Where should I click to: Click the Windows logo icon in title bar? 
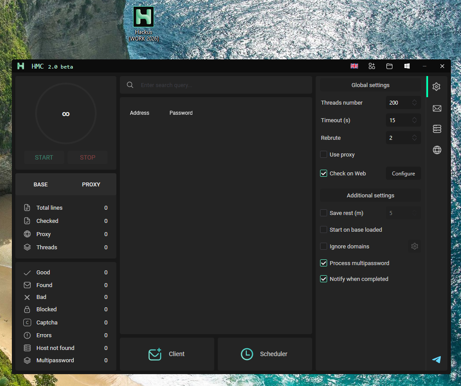(x=407, y=66)
